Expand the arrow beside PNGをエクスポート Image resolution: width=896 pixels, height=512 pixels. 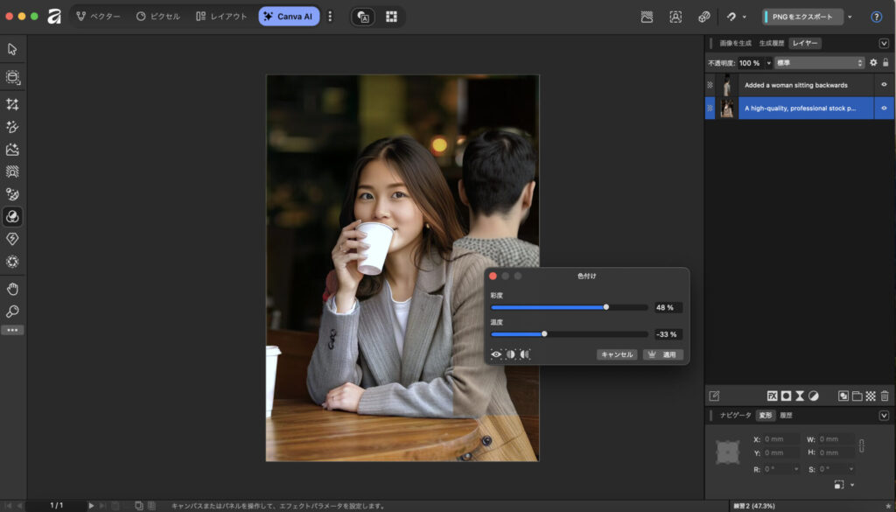coord(850,17)
